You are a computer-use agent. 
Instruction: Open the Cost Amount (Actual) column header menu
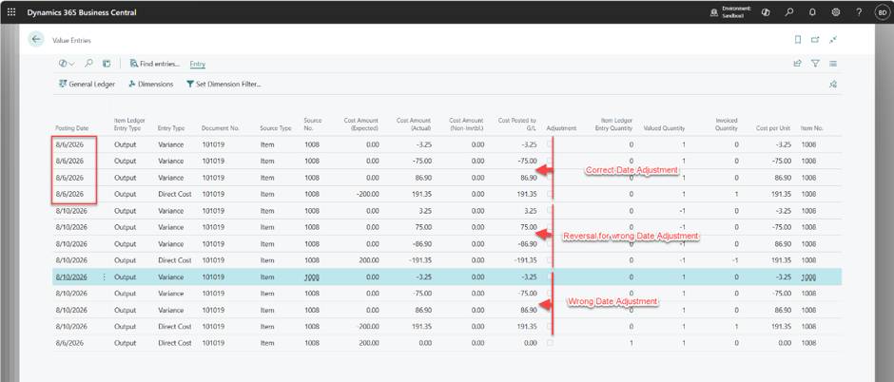[414, 124]
